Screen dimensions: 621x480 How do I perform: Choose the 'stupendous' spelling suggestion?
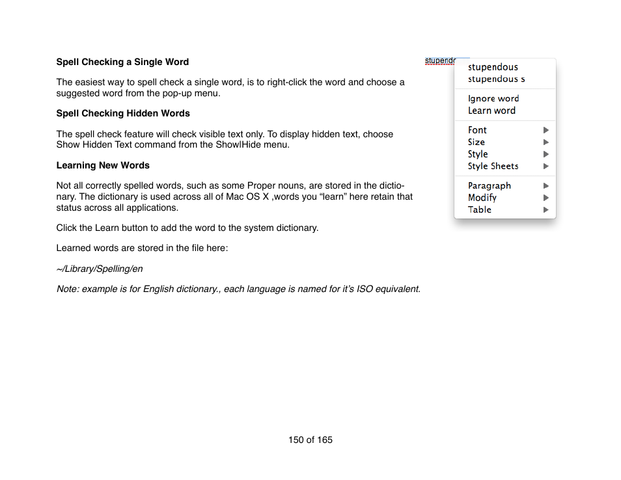tap(505, 67)
